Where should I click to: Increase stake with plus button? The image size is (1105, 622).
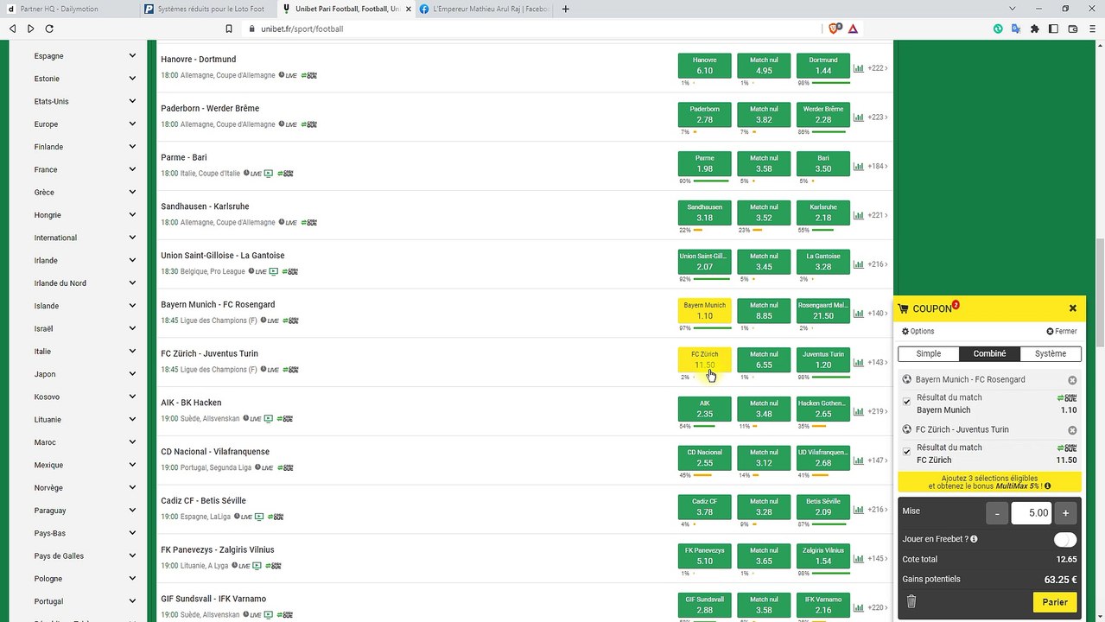[x=1065, y=513]
